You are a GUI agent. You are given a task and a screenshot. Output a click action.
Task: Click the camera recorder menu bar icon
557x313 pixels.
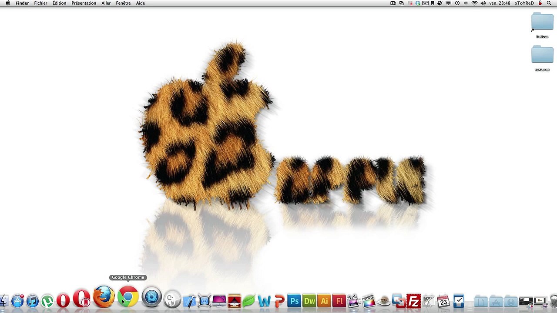393,3
